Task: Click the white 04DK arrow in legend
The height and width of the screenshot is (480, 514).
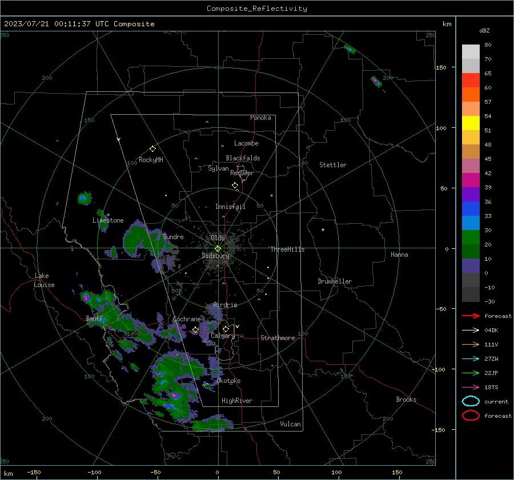Action: (x=471, y=330)
